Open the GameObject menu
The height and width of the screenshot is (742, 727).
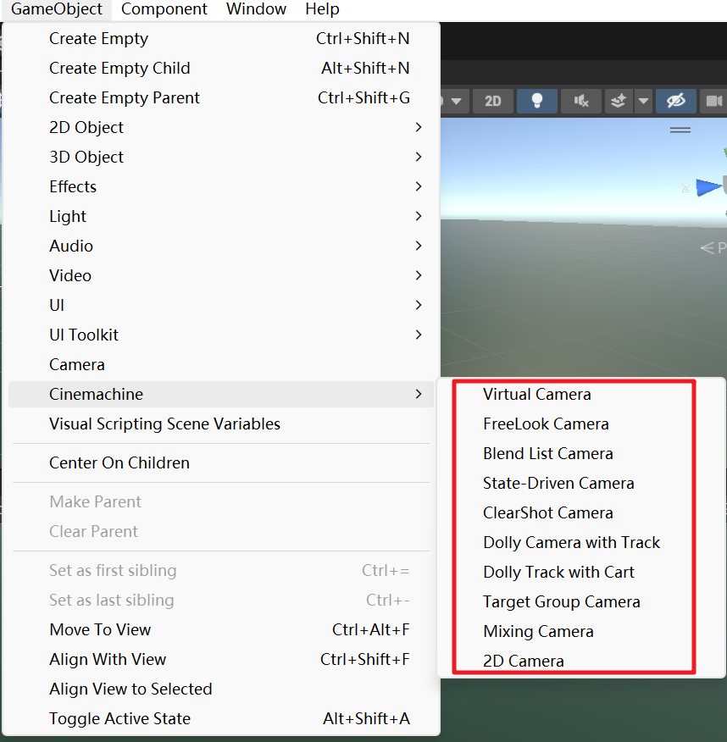click(57, 9)
